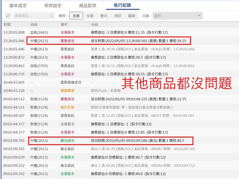
Task: Click the magnifier icon in search box
Action: 51,16
